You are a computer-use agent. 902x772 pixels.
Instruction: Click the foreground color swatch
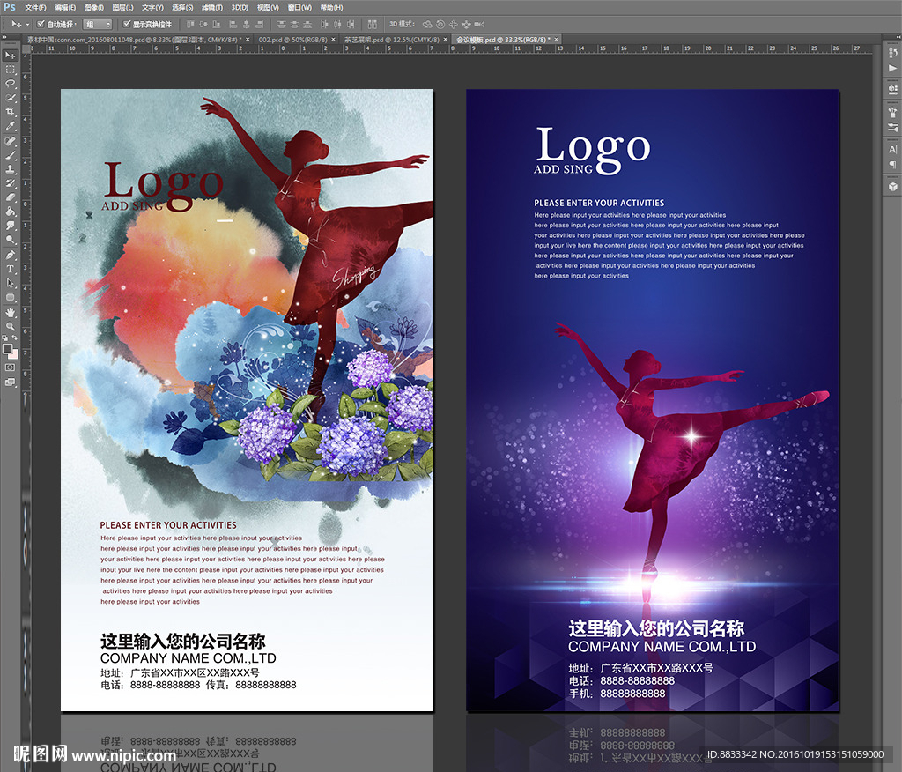(x=8, y=348)
